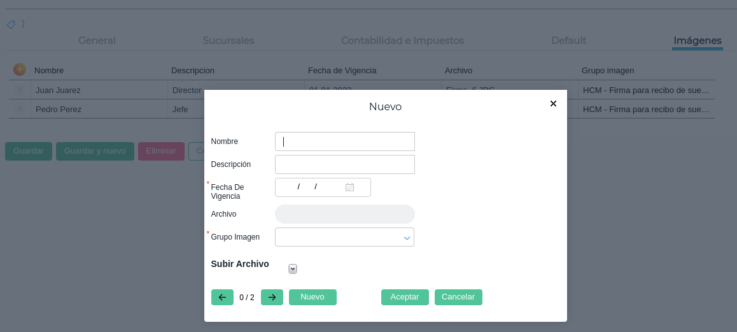Viewport: 737px width, 332px height.
Task: Open the Sucursales tab
Action: (228, 41)
